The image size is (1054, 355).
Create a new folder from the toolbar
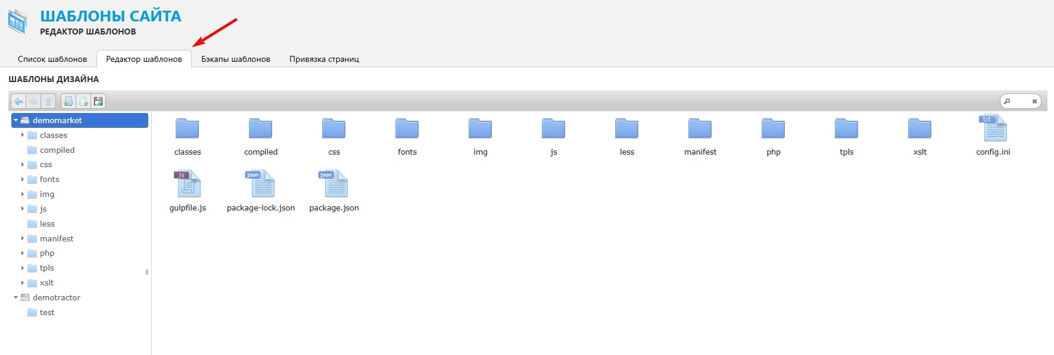pyautogui.click(x=68, y=101)
